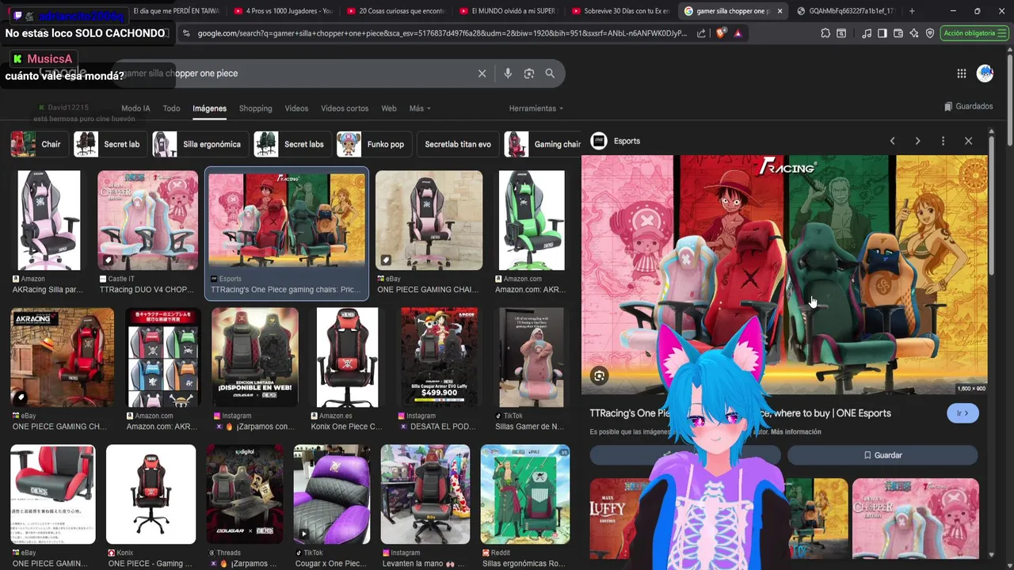Click the Brave Shields lion icon
The height and width of the screenshot is (570, 1014).
(720, 33)
